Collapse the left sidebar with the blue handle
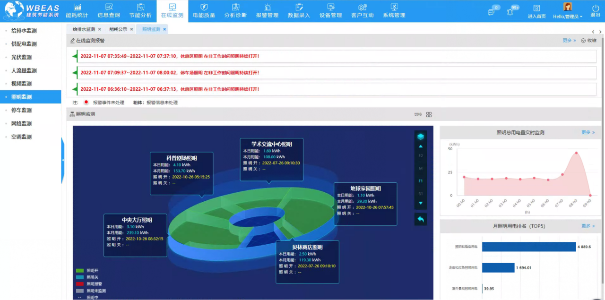The width and height of the screenshot is (605, 300). (x=63, y=161)
